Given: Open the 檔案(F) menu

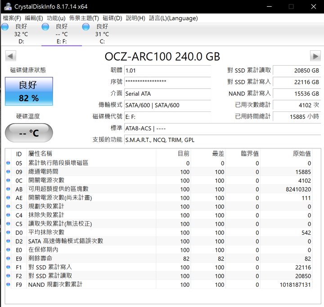Looking at the screenshot, I should 12,18.
